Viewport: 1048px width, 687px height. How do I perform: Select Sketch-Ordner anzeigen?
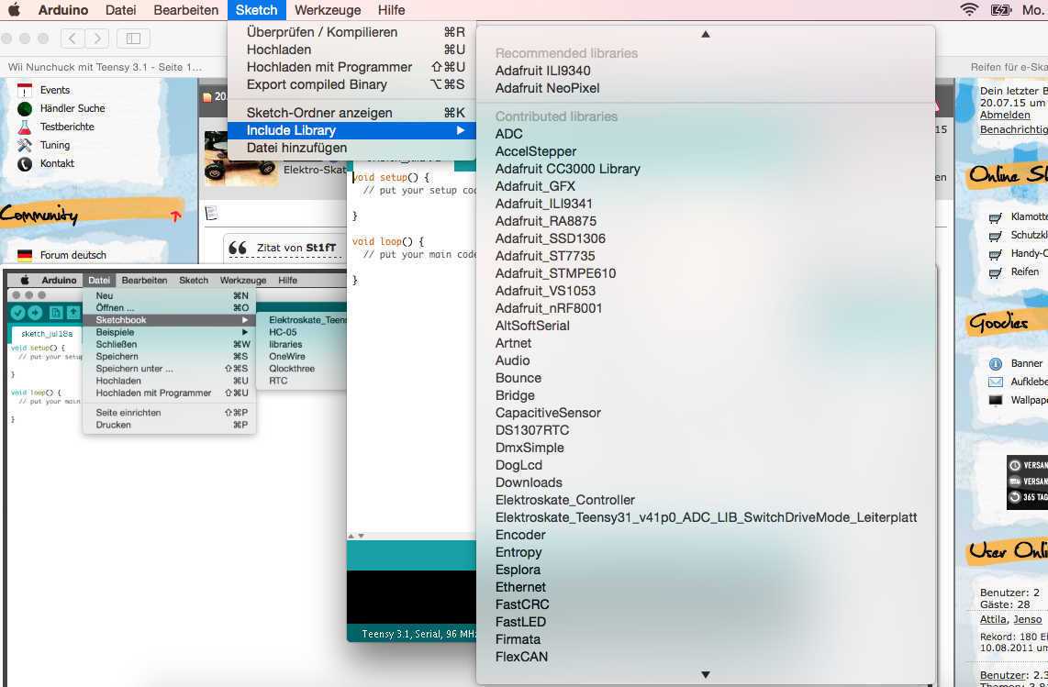click(x=351, y=113)
